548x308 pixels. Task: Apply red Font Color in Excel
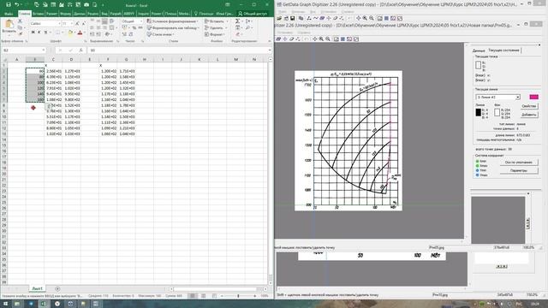tap(80, 33)
